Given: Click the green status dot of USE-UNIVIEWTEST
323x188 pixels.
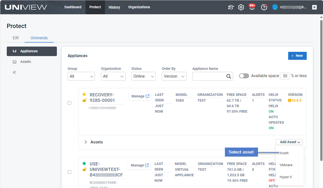Looking at the screenshot, I should tap(84, 164).
